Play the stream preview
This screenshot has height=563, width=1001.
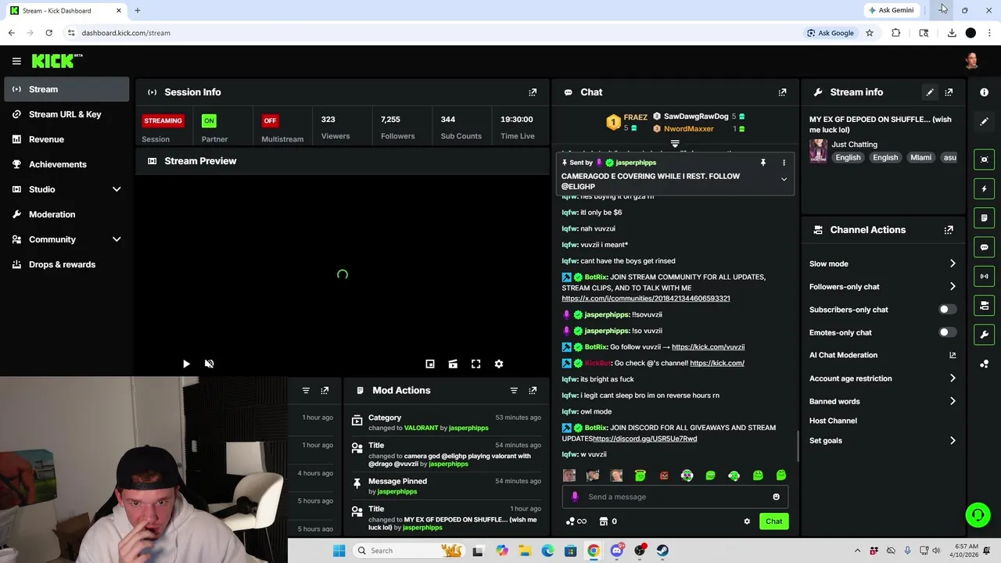pos(186,364)
